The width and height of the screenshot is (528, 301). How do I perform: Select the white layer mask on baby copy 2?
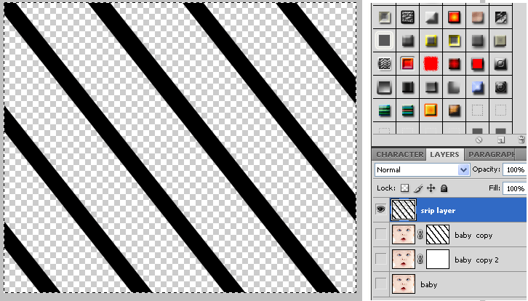[438, 260]
